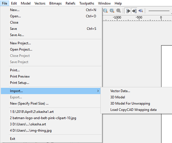The width and height of the screenshot is (172, 143).
Task: Choose Open... from the File menu
Action: [x=51, y=16]
